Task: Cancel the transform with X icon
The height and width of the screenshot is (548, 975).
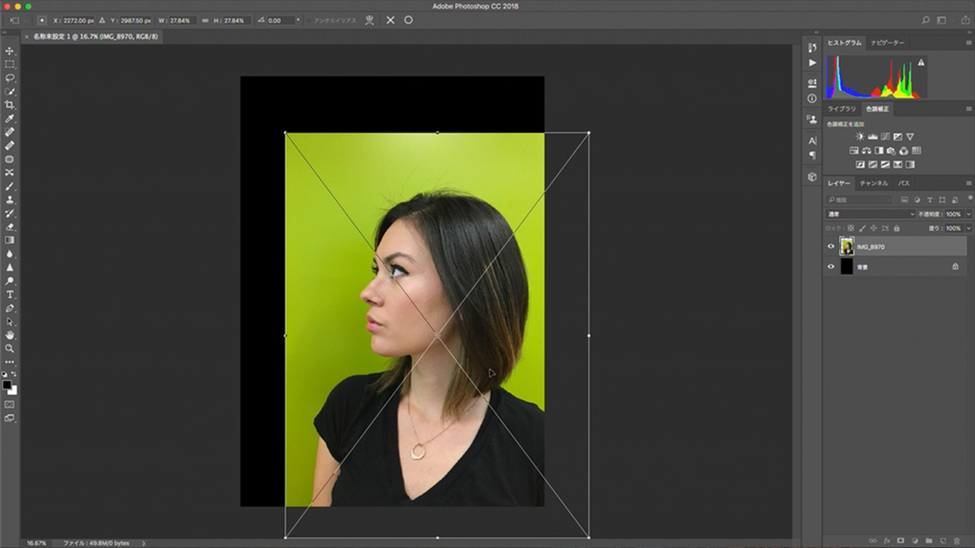Action: tap(390, 20)
